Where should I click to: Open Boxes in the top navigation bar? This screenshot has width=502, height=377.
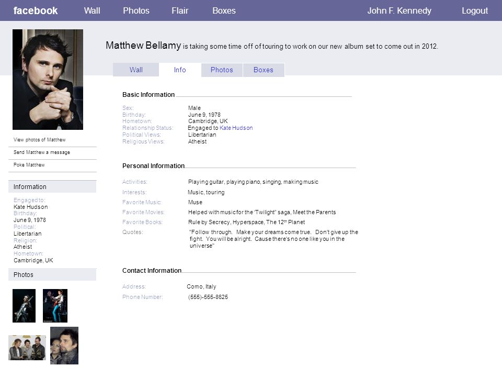tap(224, 10)
